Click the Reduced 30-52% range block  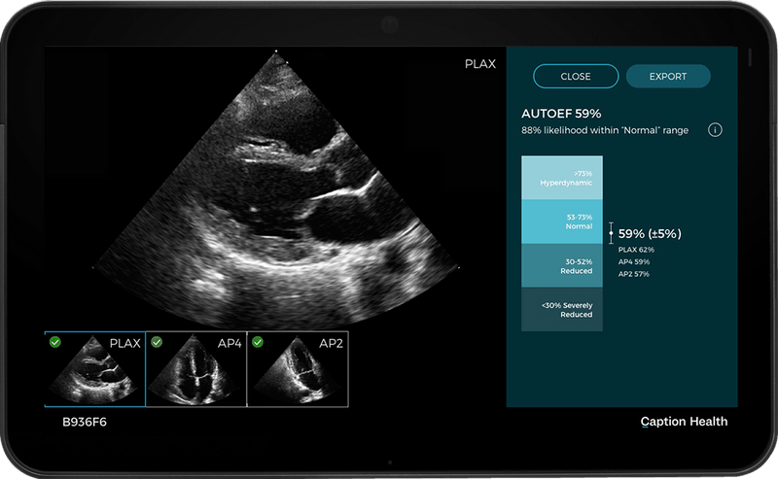point(562,265)
